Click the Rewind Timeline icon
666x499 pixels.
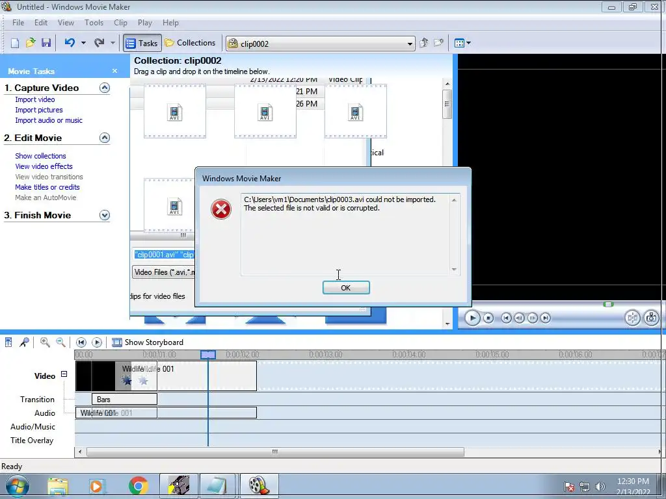coord(81,342)
